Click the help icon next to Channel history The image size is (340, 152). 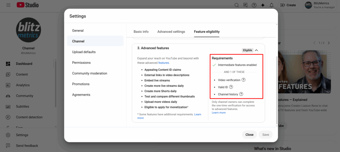tap(241, 94)
